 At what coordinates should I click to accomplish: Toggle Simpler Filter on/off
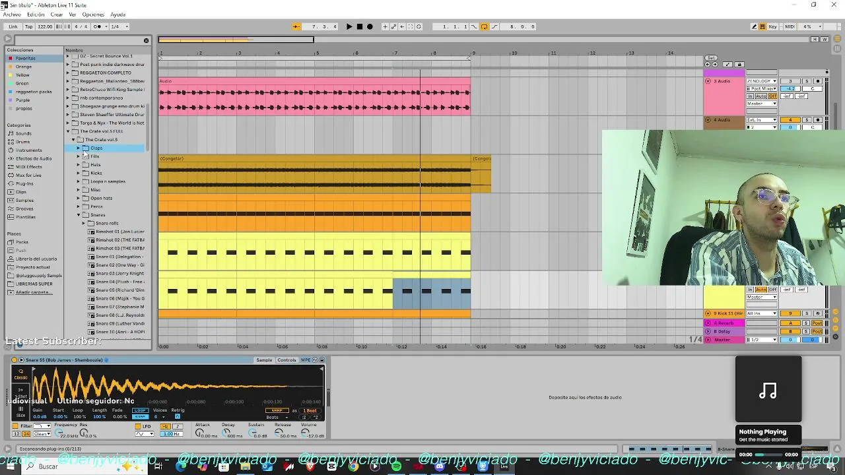click(x=16, y=426)
